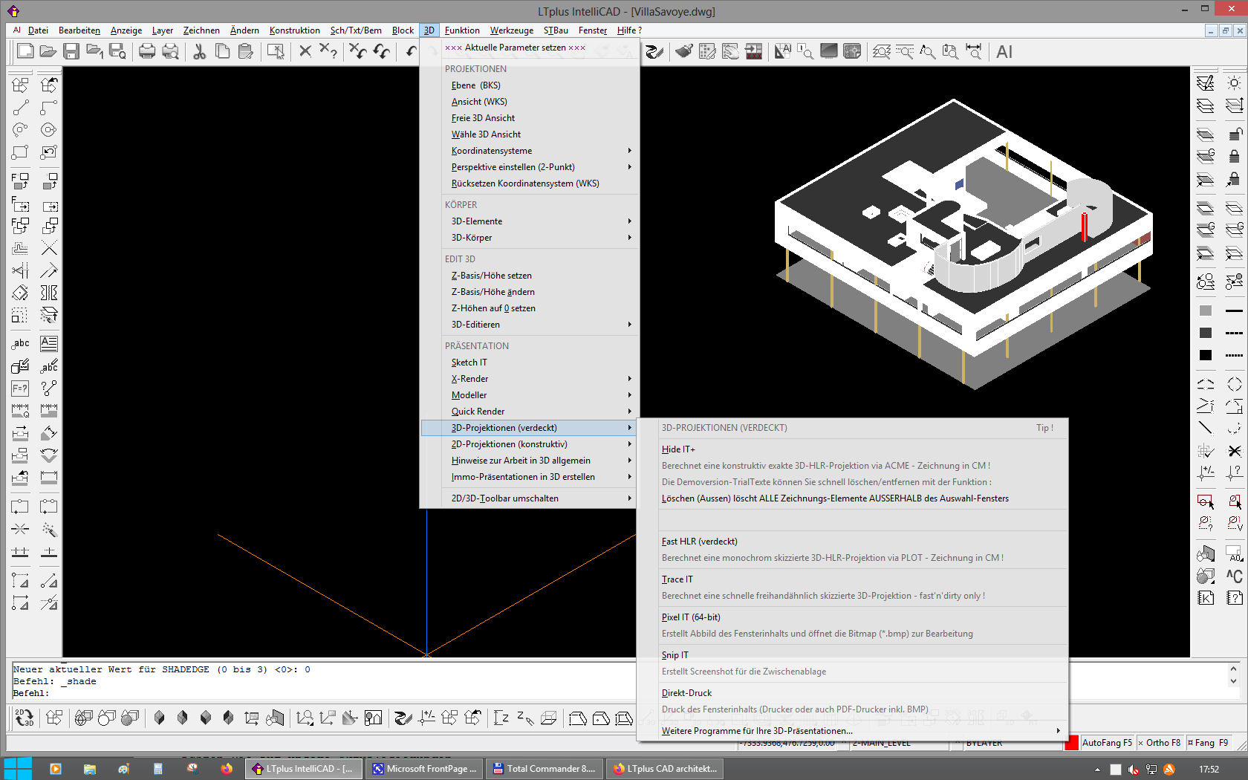Image resolution: width=1248 pixels, height=780 pixels.
Task: Click the Delete X icon in the toolbar
Action: click(305, 51)
